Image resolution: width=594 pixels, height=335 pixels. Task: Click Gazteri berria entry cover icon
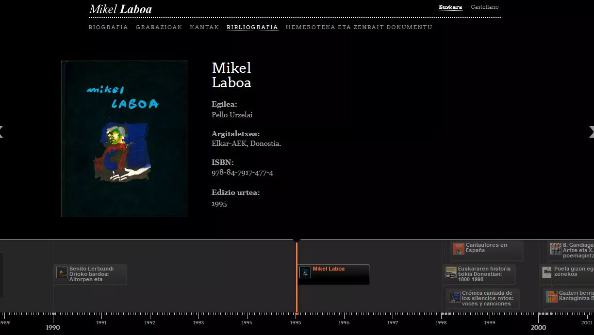point(552,297)
